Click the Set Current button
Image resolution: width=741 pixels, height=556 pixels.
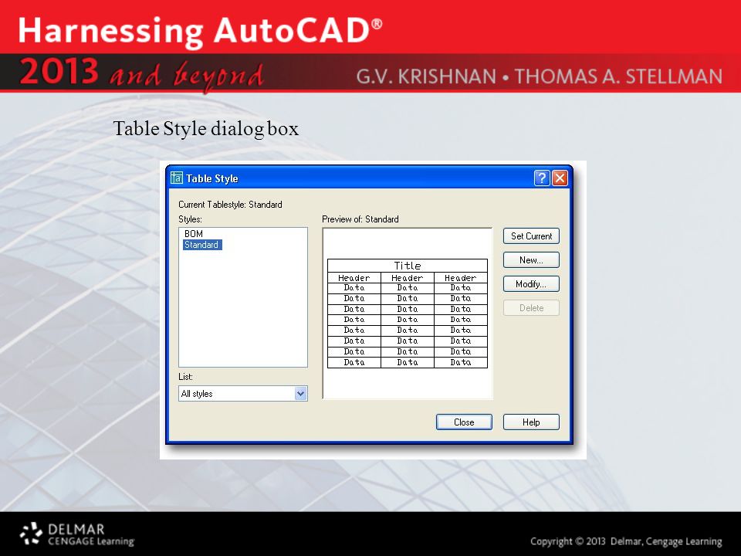pos(531,236)
